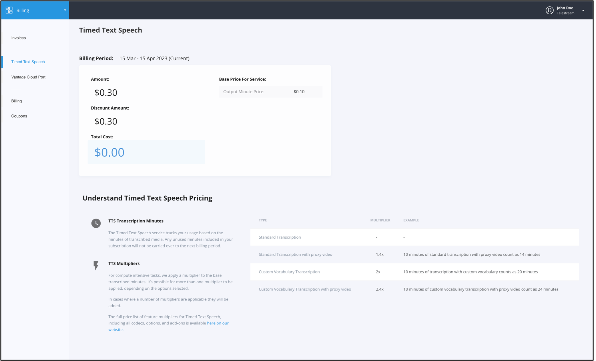
Task: Click the MULTIPLIER column header
Action: [x=380, y=220]
